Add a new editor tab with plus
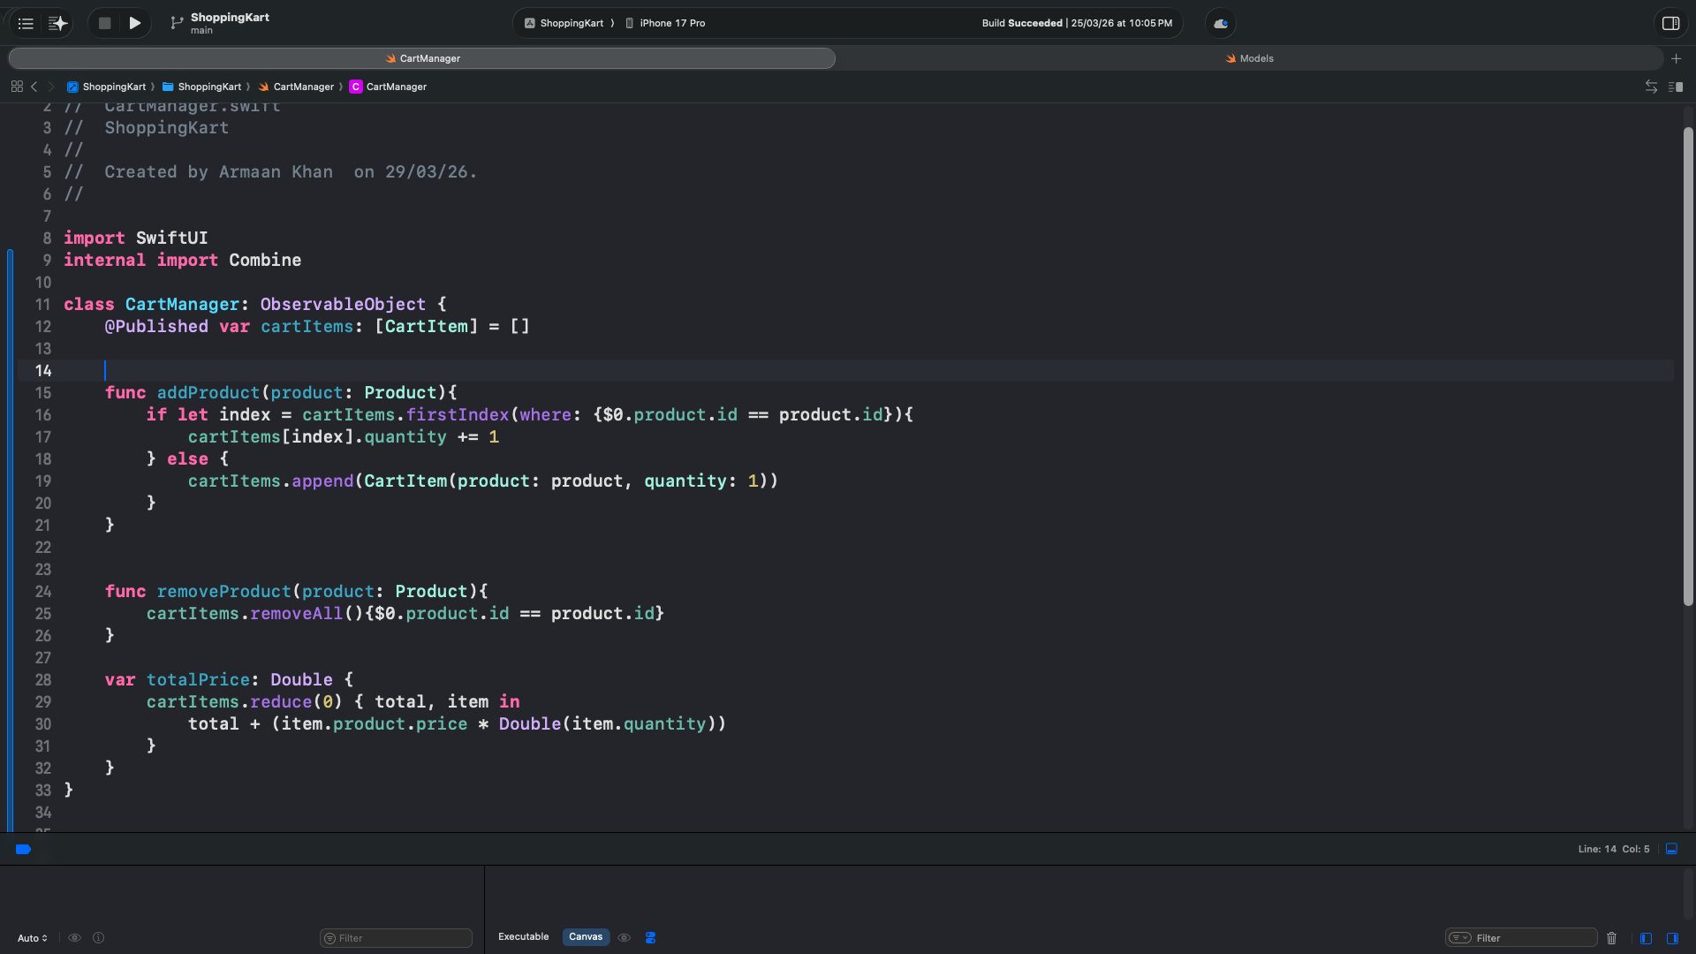This screenshot has height=954, width=1696. (1676, 58)
